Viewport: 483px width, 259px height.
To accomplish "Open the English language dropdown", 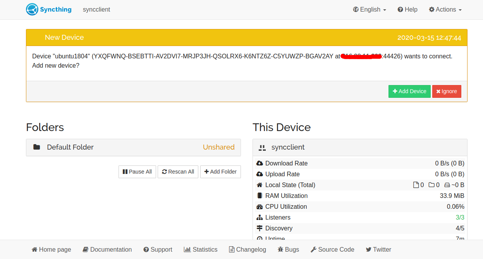I will (370, 10).
